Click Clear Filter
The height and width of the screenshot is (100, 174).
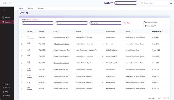point(127,23)
